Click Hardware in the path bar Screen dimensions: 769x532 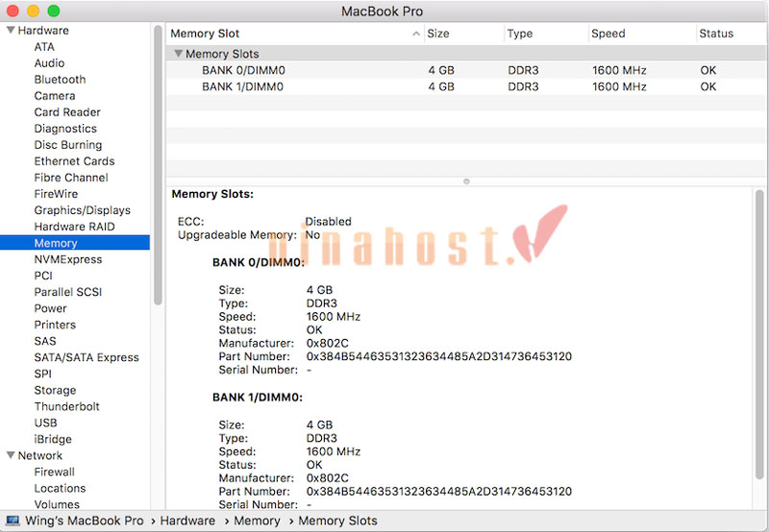(x=187, y=520)
